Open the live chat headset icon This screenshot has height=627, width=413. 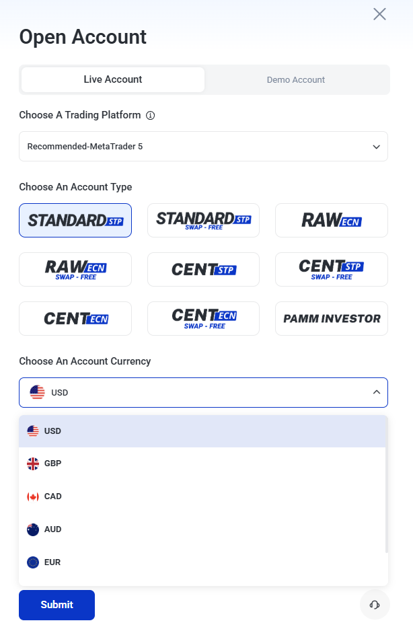coord(375,605)
